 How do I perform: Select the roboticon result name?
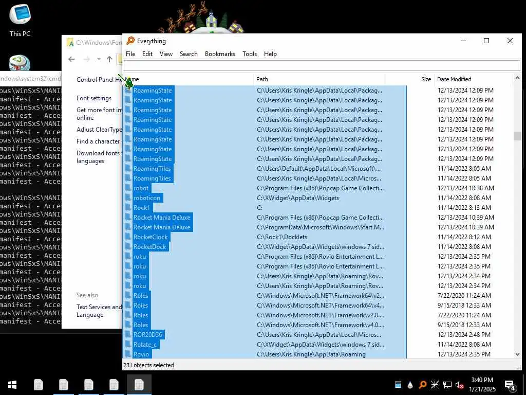coord(147,198)
